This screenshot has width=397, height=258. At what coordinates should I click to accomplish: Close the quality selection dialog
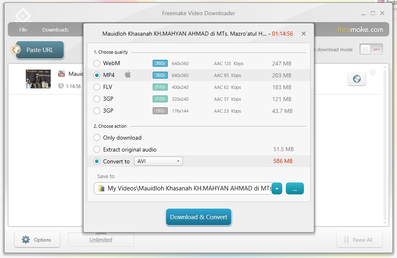tap(304, 34)
